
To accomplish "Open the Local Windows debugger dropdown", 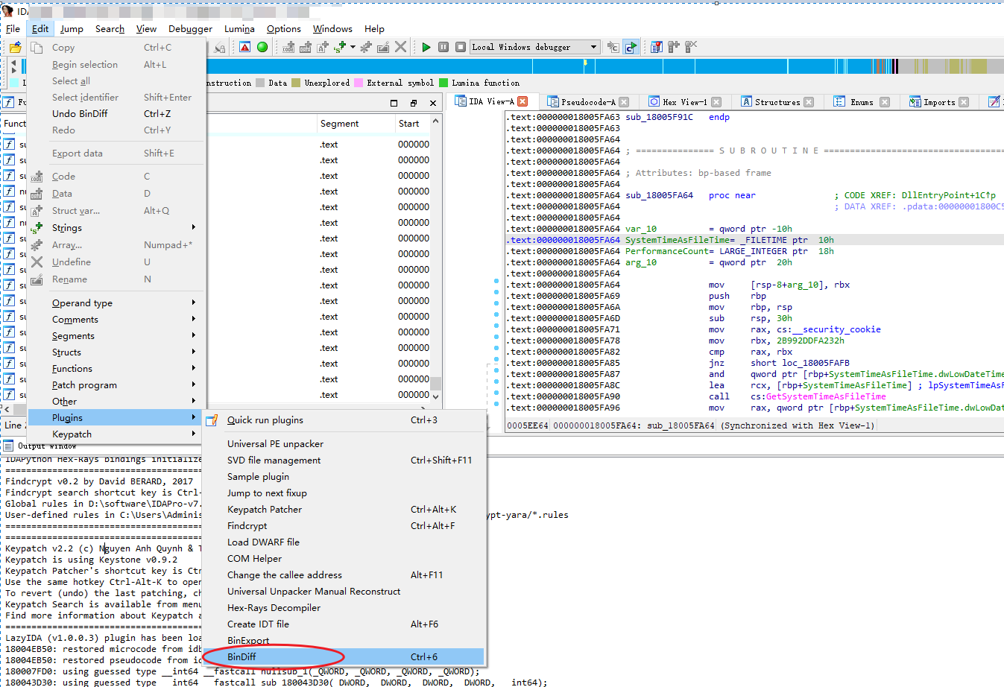I will [593, 47].
